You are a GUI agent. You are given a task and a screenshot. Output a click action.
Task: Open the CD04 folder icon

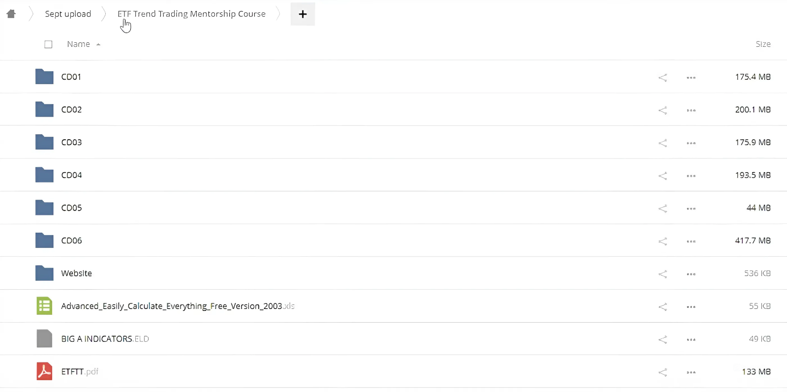[44, 175]
